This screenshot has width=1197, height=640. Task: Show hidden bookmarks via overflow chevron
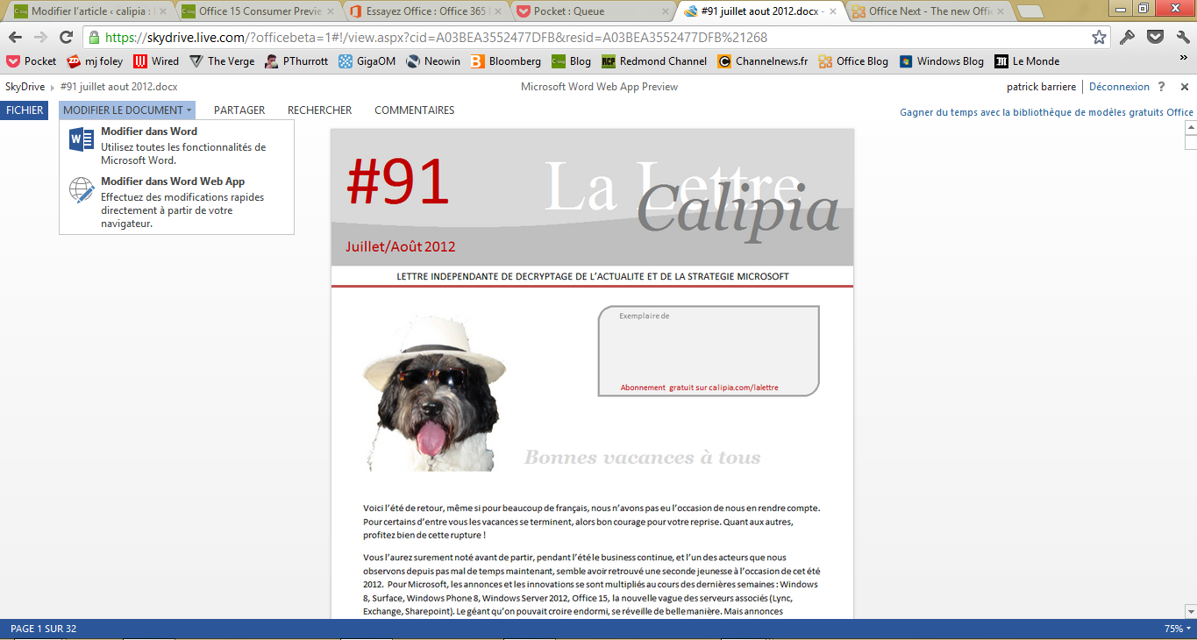pos(1183,58)
